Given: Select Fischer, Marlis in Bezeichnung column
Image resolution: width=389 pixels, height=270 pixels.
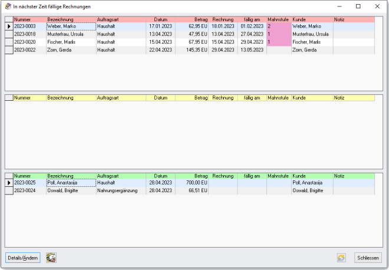Looking at the screenshot, I should 71,42.
